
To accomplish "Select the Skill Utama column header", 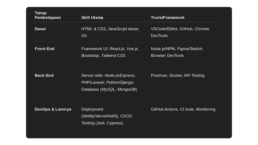I will point(92,18).
